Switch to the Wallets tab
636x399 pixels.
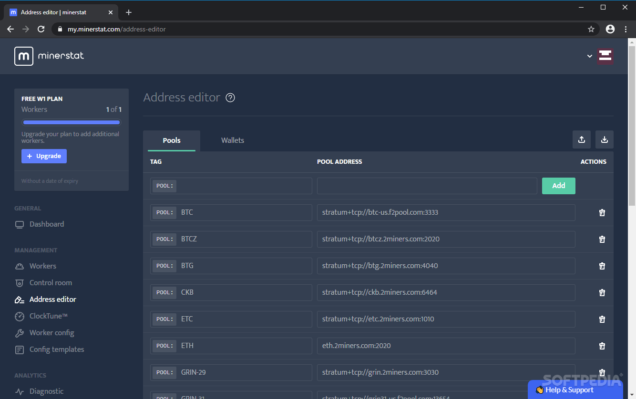point(233,140)
